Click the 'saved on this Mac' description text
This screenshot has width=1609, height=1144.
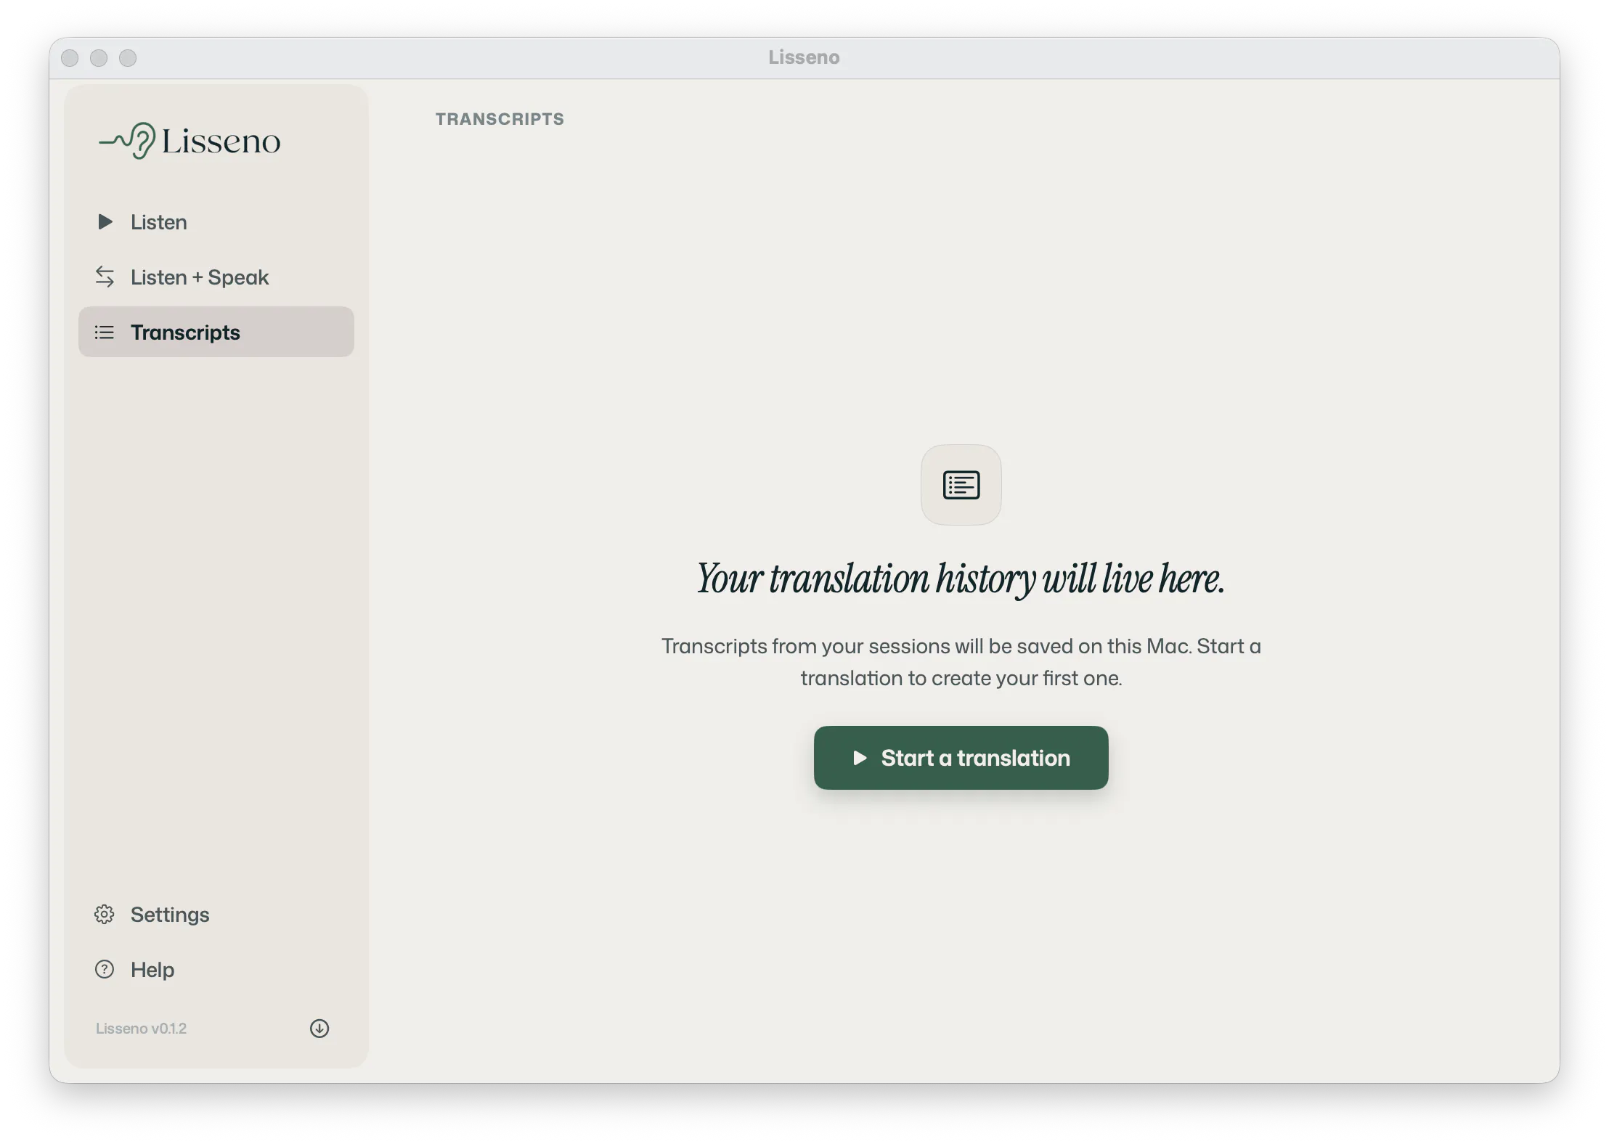pyautogui.click(x=961, y=662)
